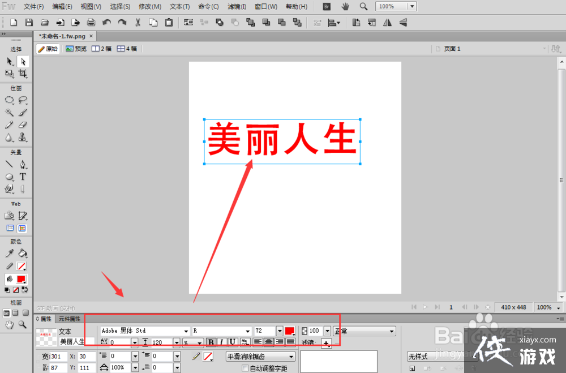566x373 pixels.
Task: Select the Text tool in the vector tools
Action: point(23,177)
